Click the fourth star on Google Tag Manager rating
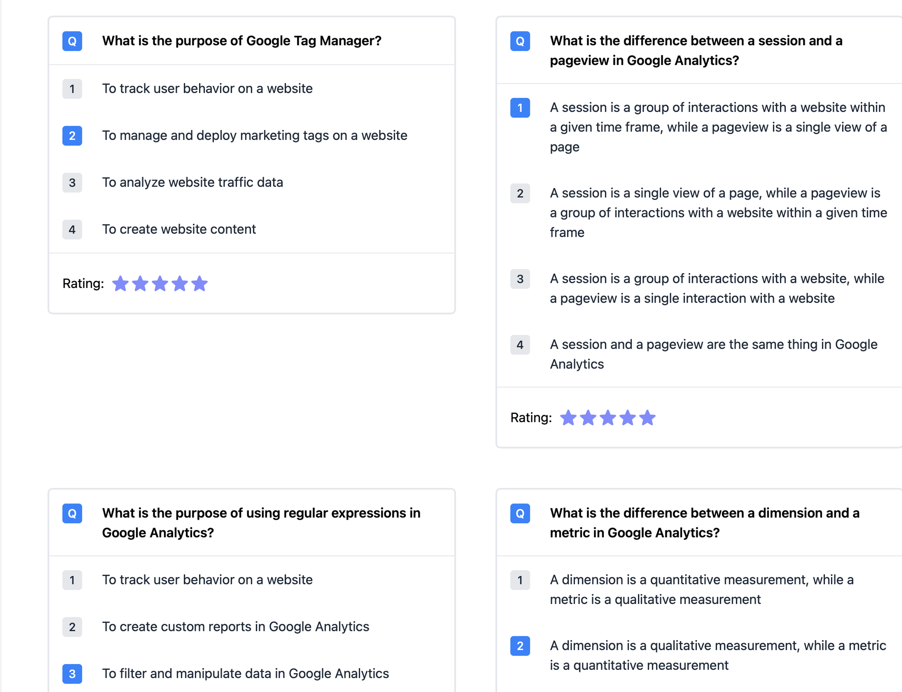Image resolution: width=902 pixels, height=692 pixels. (180, 283)
